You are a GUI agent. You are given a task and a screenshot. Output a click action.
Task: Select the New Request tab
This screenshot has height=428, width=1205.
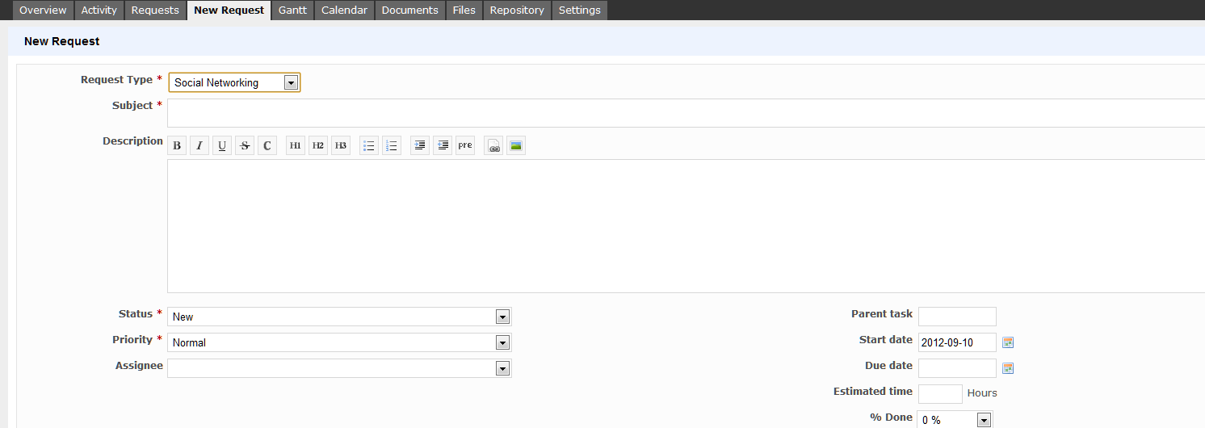coord(229,10)
